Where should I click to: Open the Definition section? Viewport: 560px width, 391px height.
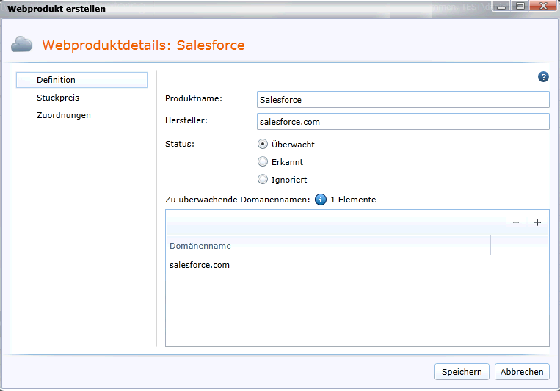click(81, 80)
